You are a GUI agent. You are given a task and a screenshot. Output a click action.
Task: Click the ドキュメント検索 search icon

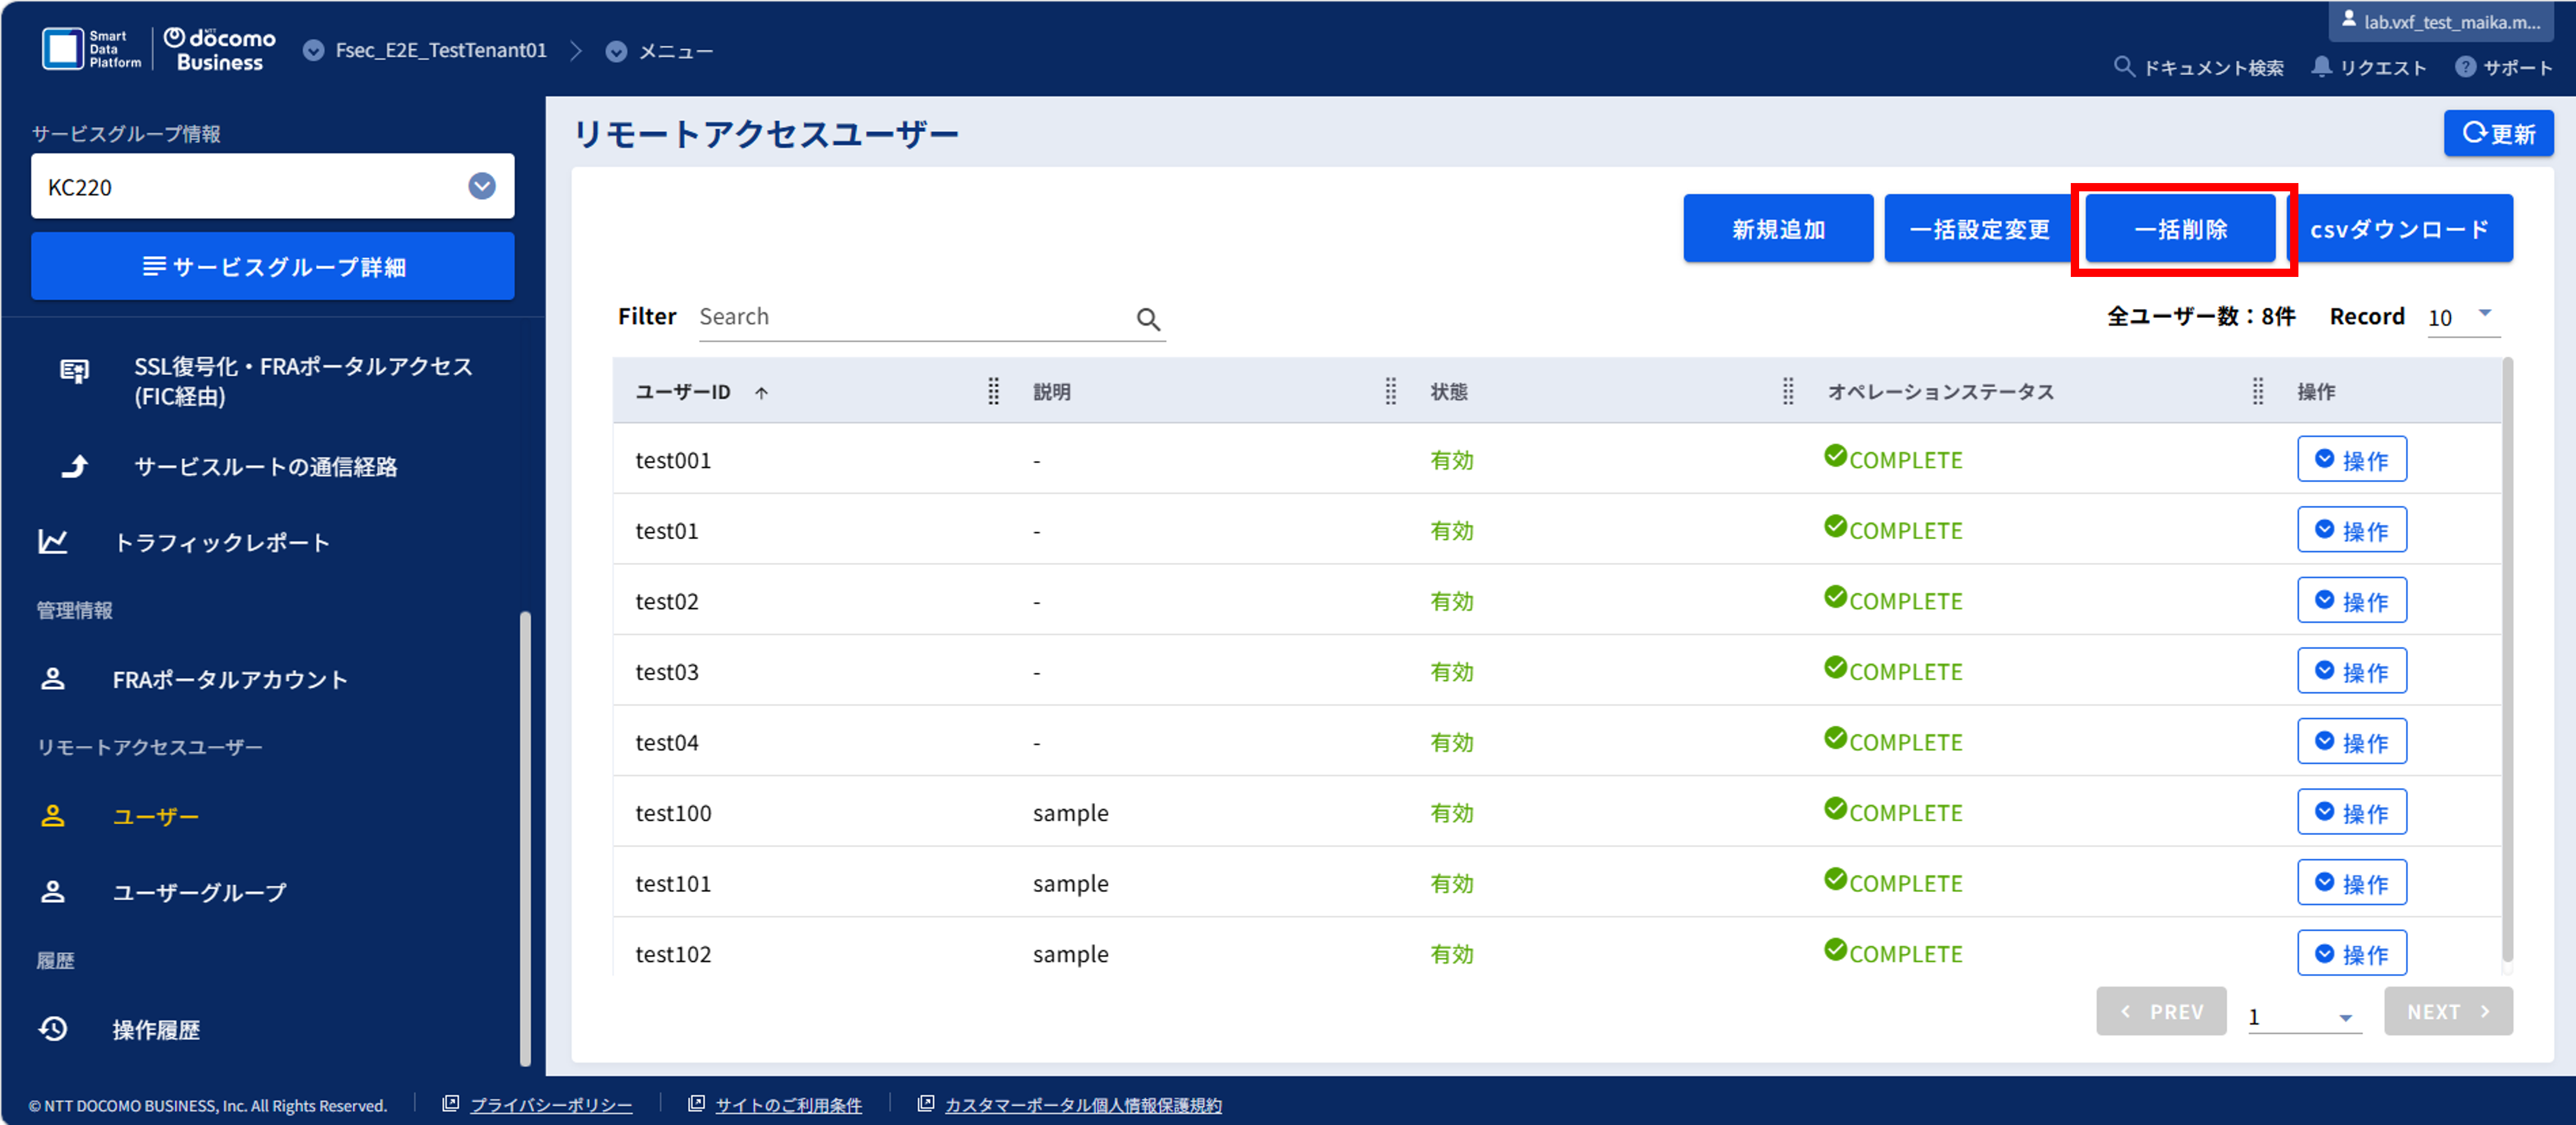2124,67
